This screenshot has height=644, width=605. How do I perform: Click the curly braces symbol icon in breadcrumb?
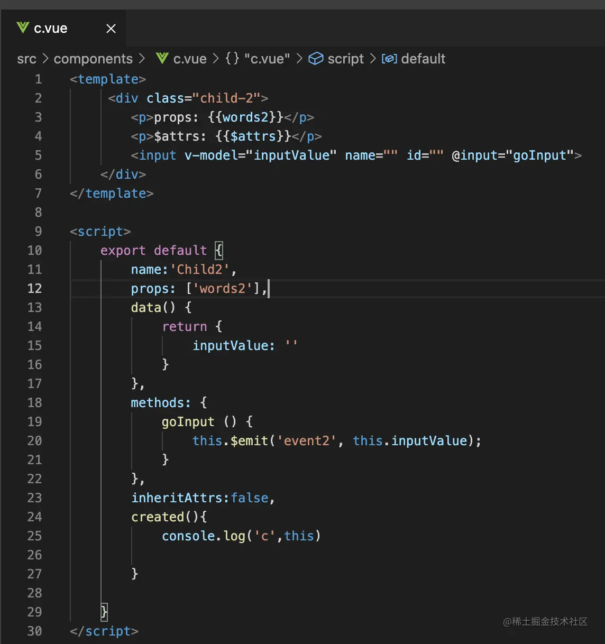coord(232,58)
